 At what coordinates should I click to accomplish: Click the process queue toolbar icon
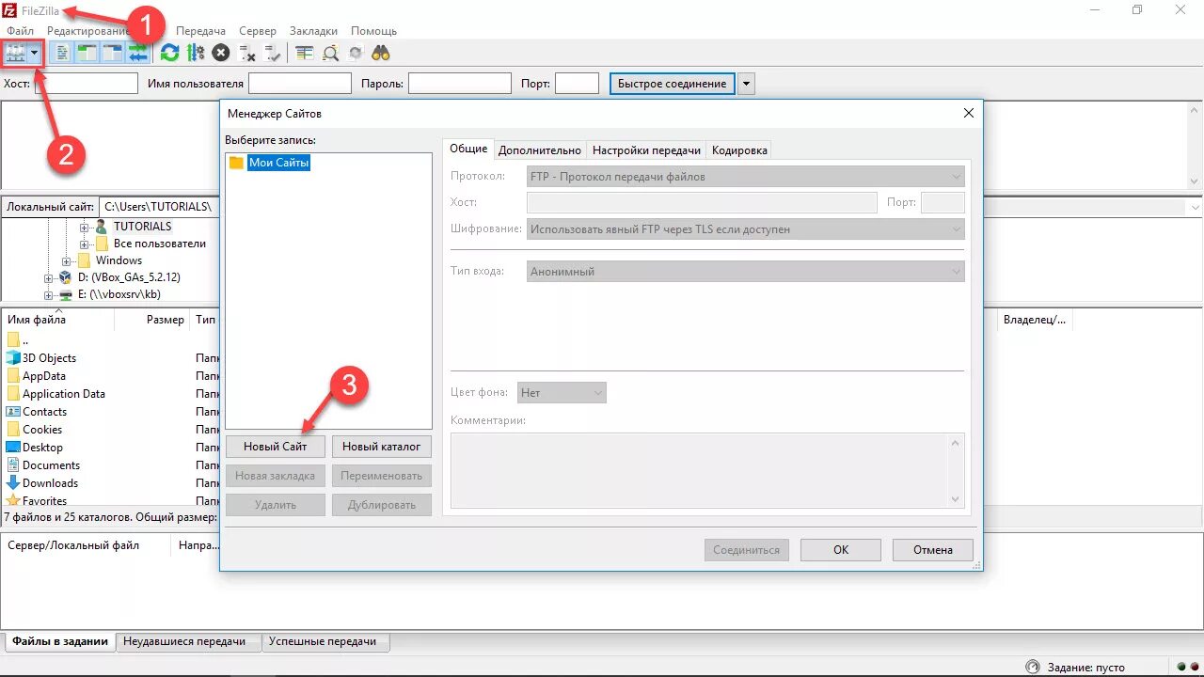[196, 54]
